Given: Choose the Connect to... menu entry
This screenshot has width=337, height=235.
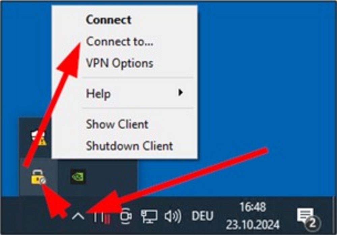Looking at the screenshot, I should coord(120,41).
